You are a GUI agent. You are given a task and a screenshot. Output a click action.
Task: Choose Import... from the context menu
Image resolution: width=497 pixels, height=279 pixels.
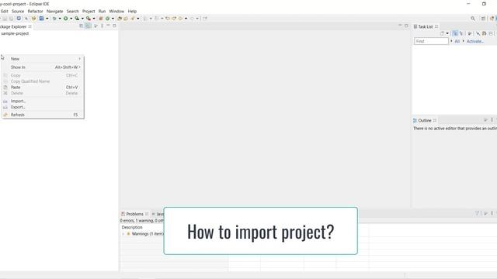18,101
